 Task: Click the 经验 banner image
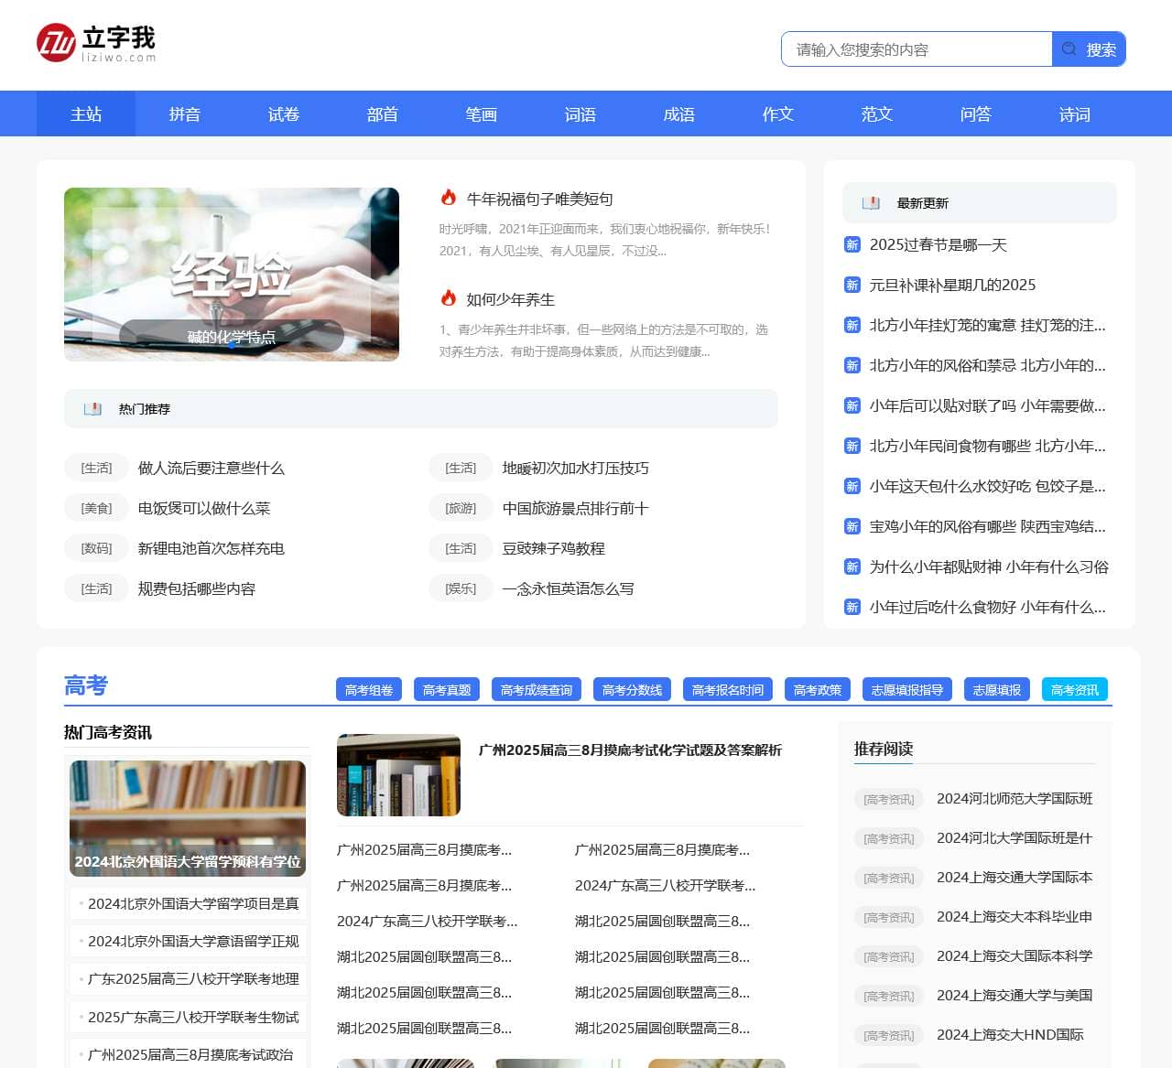pyautogui.click(x=232, y=274)
